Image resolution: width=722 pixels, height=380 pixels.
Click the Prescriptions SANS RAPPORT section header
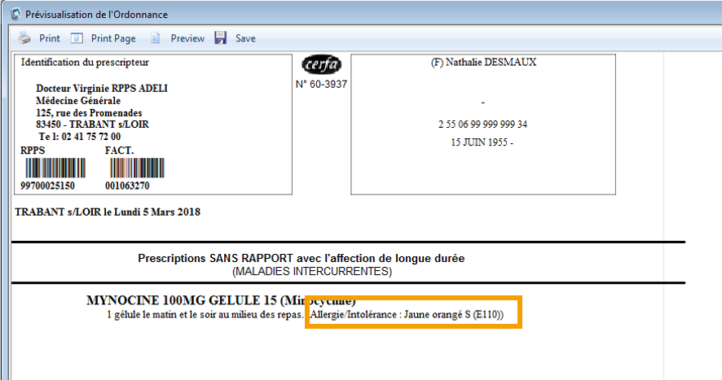302,259
